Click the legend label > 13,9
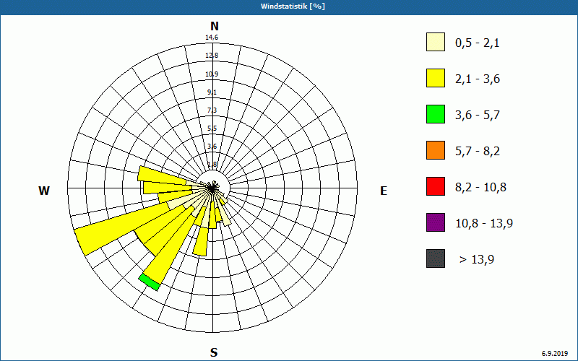The width and height of the screenshot is (578, 361). click(x=477, y=260)
